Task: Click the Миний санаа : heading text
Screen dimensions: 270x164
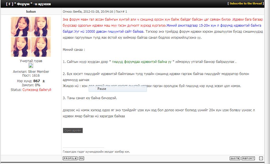Action: click(x=74, y=50)
